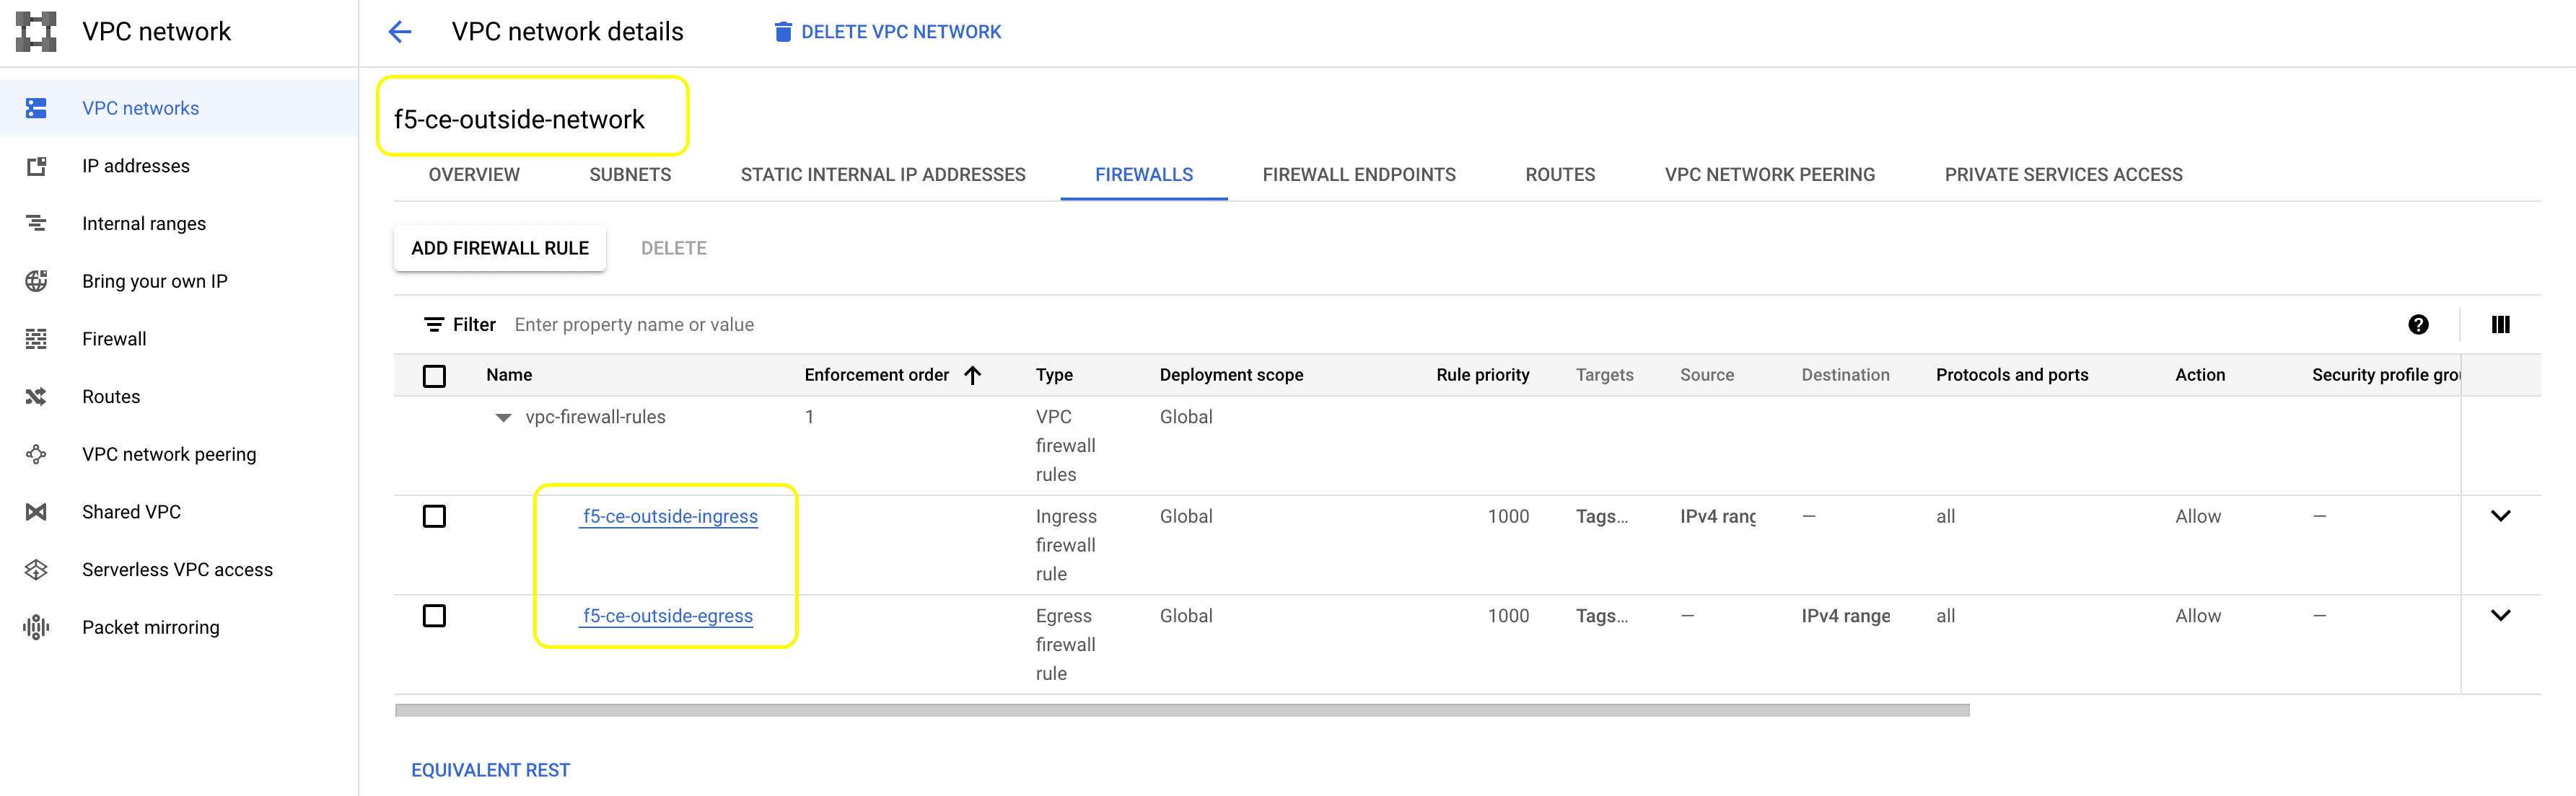Viewport: 2576px width, 796px height.
Task: Open the f5-ce-outside-ingress rule link
Action: coord(670,516)
